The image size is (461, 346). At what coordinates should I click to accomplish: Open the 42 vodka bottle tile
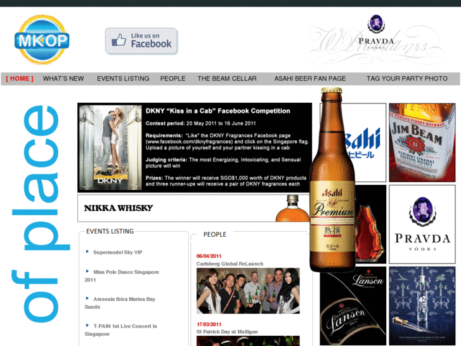[422, 306]
